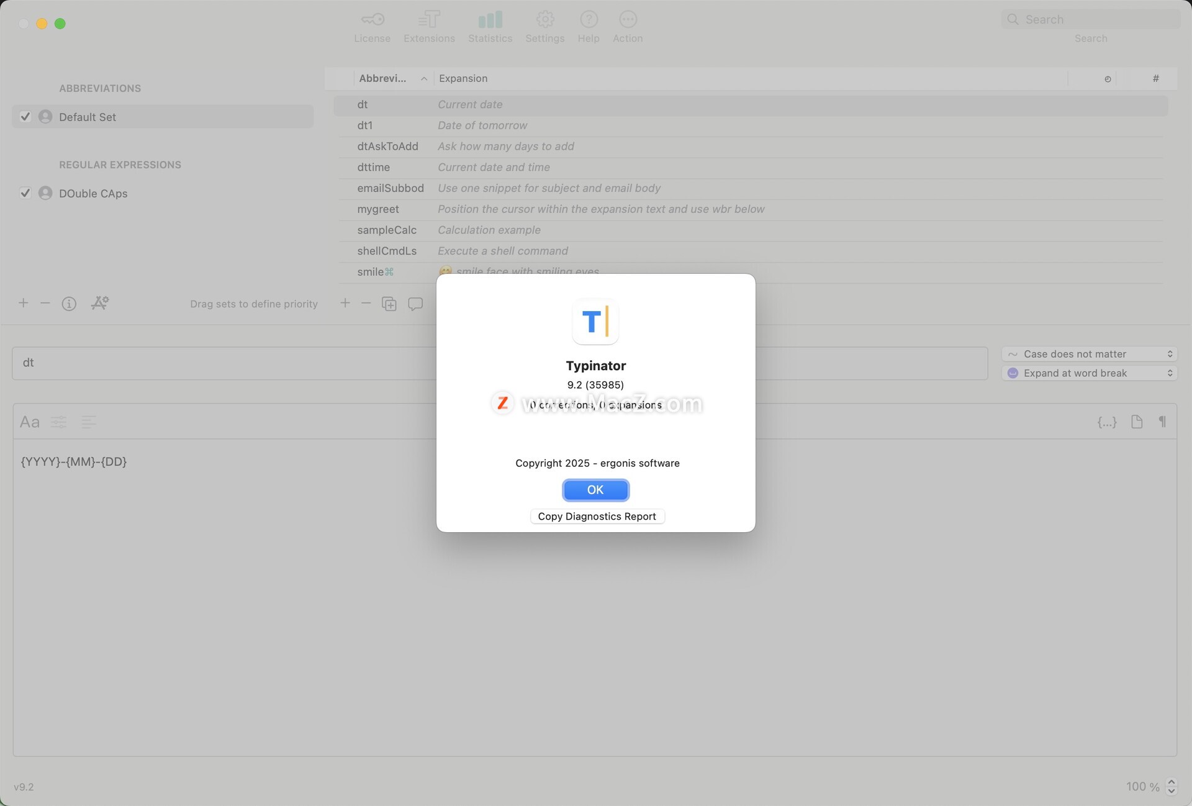Image resolution: width=1192 pixels, height=806 pixels.
Task: Remove selected set with minus icon
Action: point(45,303)
